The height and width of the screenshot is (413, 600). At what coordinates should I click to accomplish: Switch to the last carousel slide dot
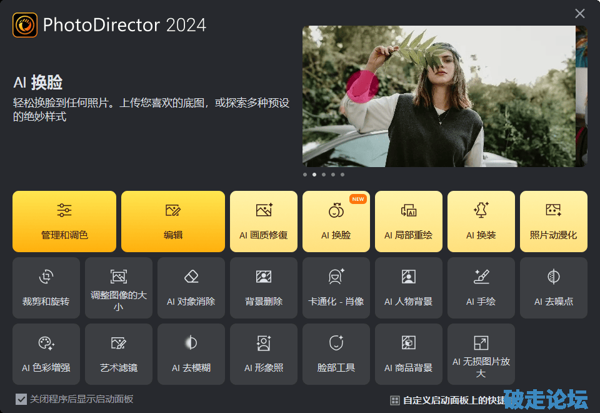pos(342,175)
